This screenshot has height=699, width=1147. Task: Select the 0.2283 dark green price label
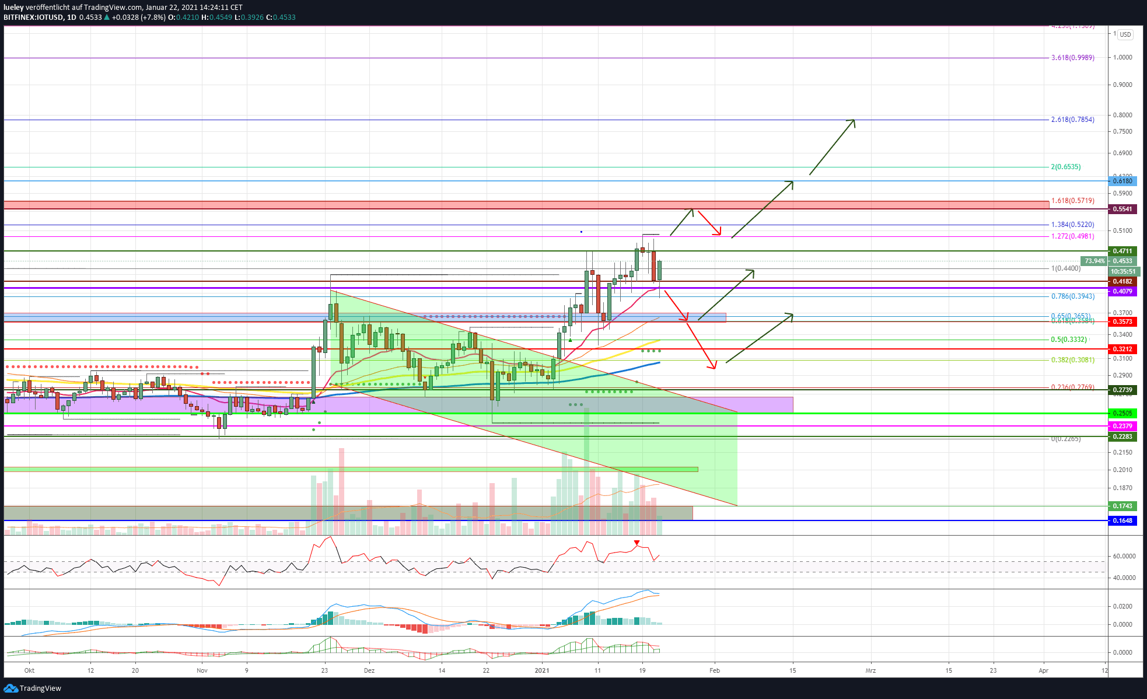1122,437
